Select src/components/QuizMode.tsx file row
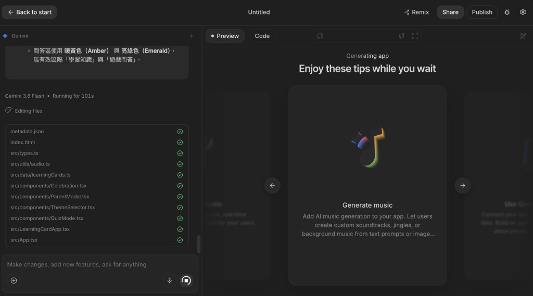Screen dimensions: 533x296 click(96, 218)
